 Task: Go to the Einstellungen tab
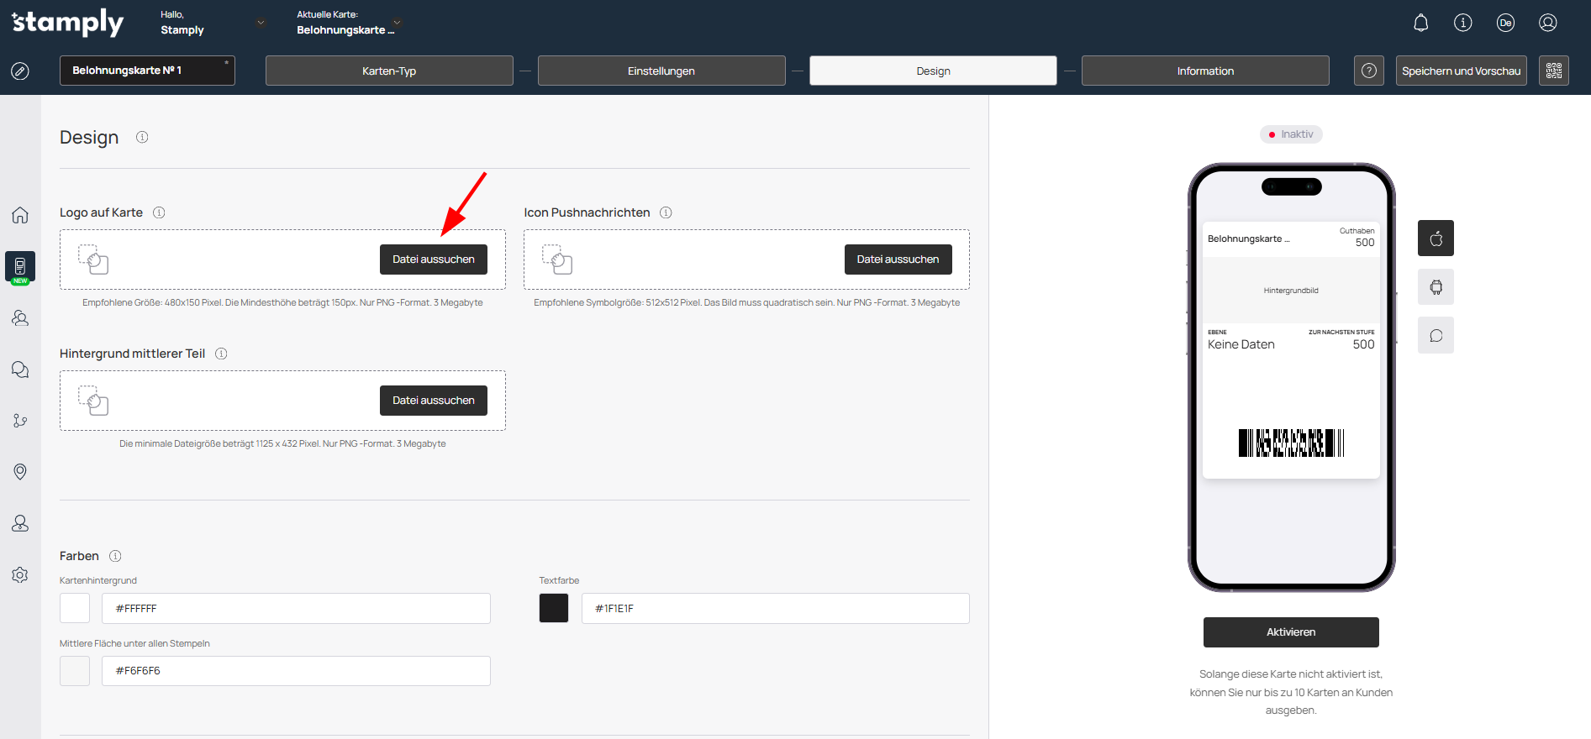pos(661,71)
